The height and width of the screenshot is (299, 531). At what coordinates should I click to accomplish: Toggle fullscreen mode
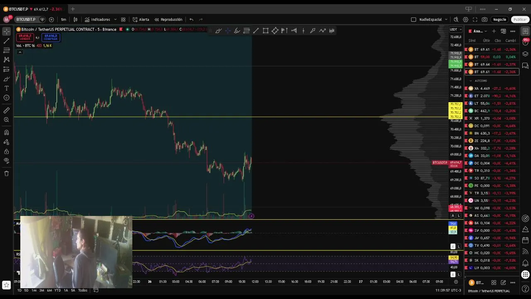[x=475, y=20]
